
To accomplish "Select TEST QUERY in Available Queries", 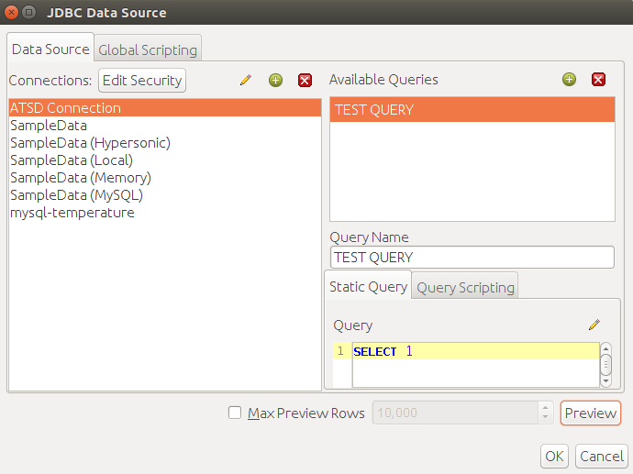I will click(472, 110).
